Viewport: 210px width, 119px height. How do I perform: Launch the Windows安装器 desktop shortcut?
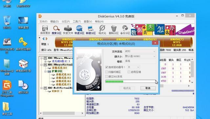[7, 67]
